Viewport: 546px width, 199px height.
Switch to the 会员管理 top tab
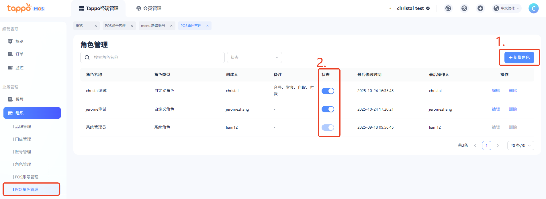click(x=149, y=8)
